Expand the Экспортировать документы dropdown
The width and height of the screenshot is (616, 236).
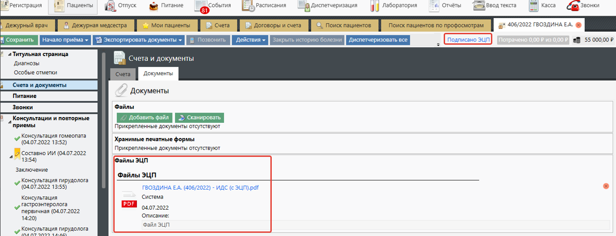click(x=138, y=40)
